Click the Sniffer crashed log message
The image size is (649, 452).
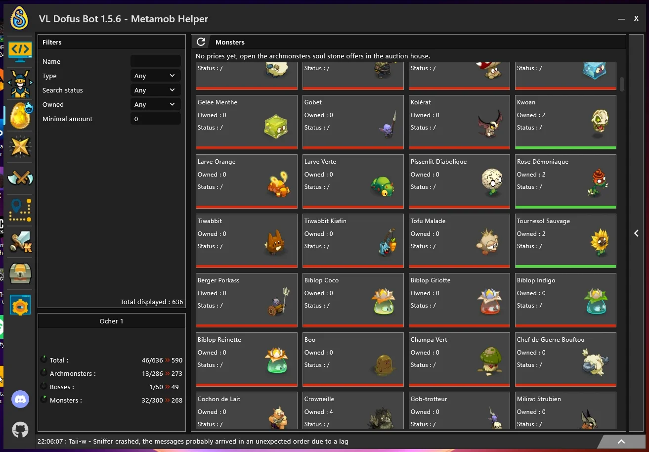[x=193, y=441]
